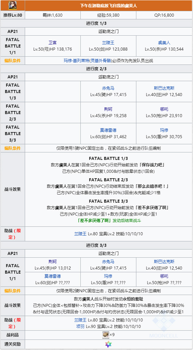Click 兰陵王 Lv.80 support link in progress 2/3

coord(80,234)
